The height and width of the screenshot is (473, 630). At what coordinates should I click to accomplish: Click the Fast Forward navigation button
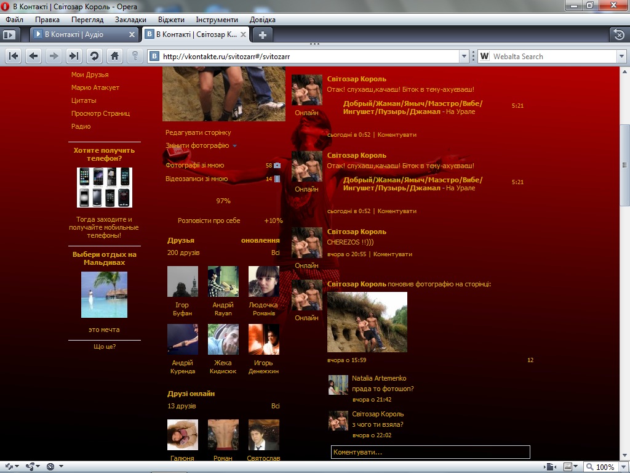tap(74, 56)
